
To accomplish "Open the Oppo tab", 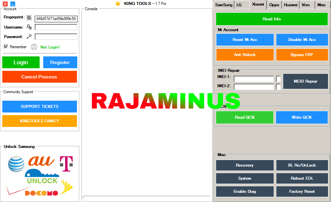I will [274, 5].
